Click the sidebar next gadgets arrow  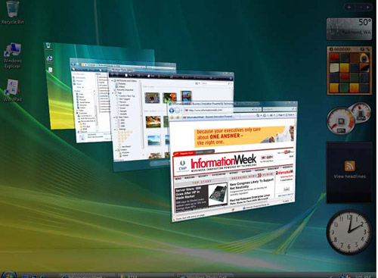click(x=367, y=8)
